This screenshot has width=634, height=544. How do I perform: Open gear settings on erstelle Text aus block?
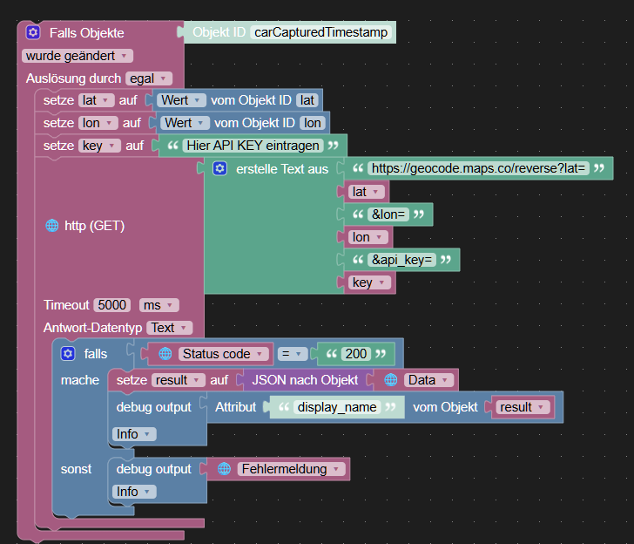click(220, 168)
